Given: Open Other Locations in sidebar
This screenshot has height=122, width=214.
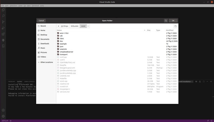Looking at the screenshot, I should coord(46,62).
